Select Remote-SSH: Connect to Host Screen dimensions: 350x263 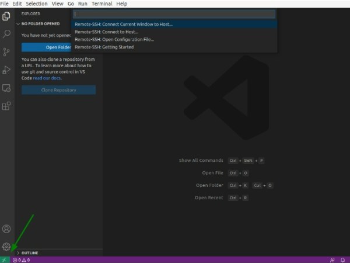[x=174, y=32]
